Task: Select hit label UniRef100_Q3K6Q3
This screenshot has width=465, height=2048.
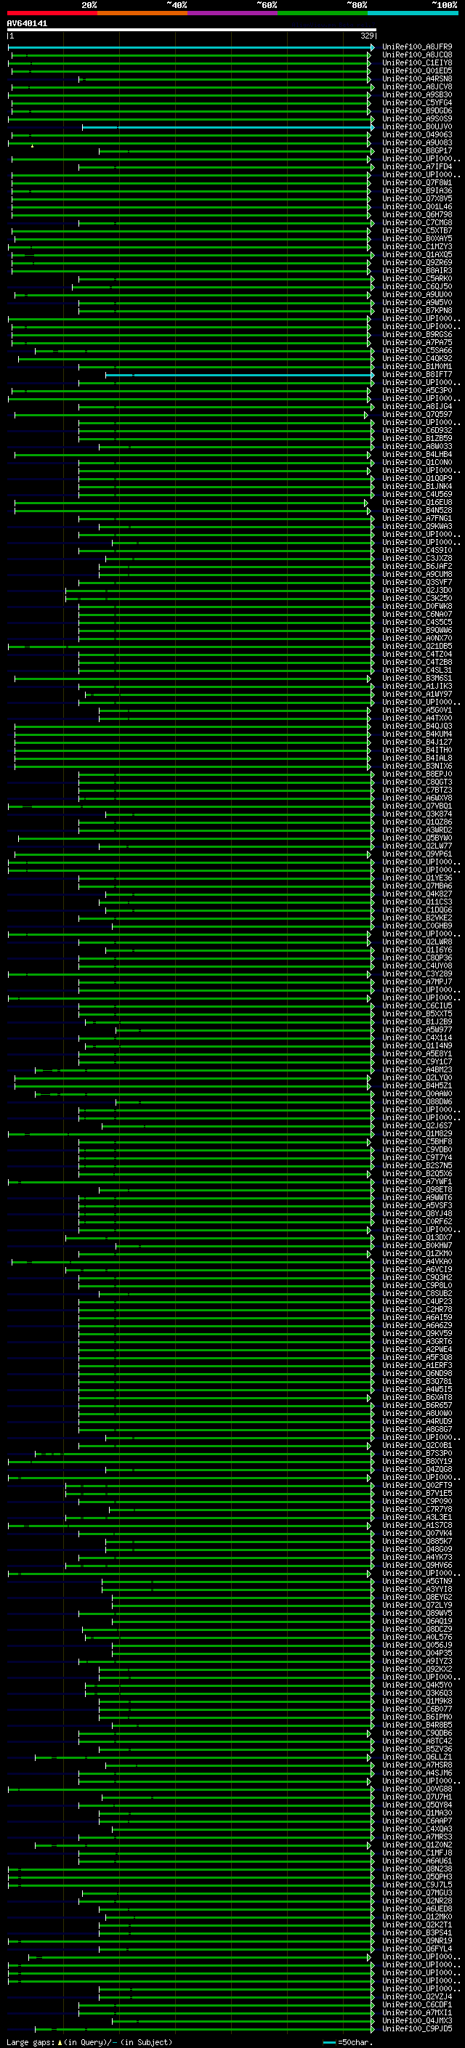Action: (x=417, y=1693)
